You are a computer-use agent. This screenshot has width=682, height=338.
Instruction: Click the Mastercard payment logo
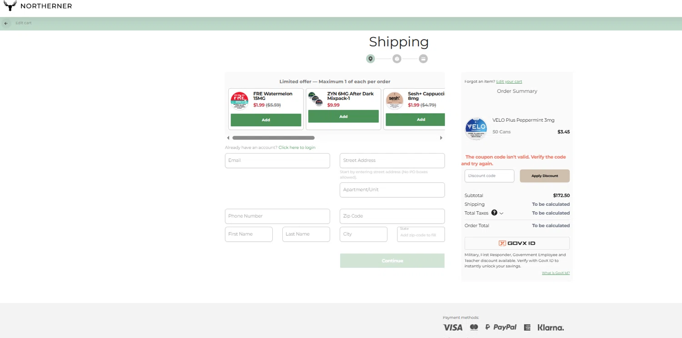(x=474, y=328)
